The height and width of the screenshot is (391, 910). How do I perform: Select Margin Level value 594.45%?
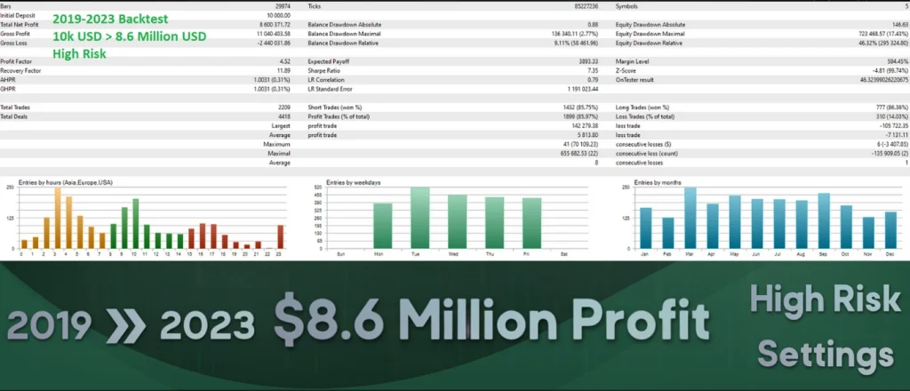point(898,61)
